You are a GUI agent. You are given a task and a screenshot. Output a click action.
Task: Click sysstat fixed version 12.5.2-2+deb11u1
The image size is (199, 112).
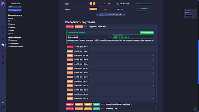(x=143, y=9)
